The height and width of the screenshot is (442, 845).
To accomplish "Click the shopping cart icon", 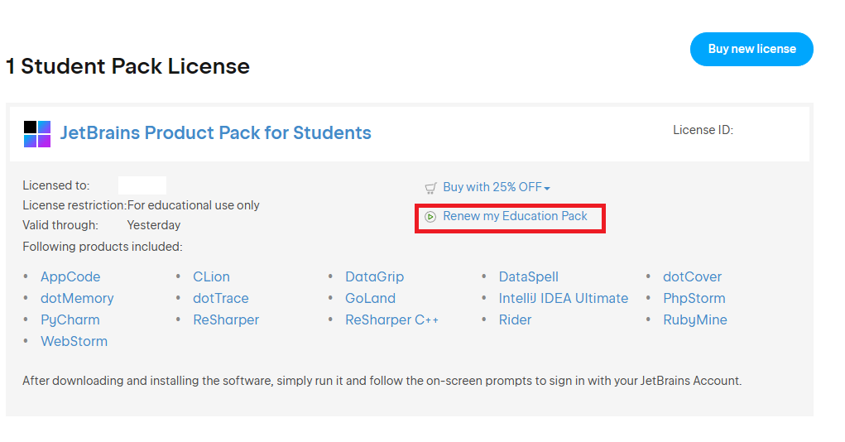I will pyautogui.click(x=430, y=188).
